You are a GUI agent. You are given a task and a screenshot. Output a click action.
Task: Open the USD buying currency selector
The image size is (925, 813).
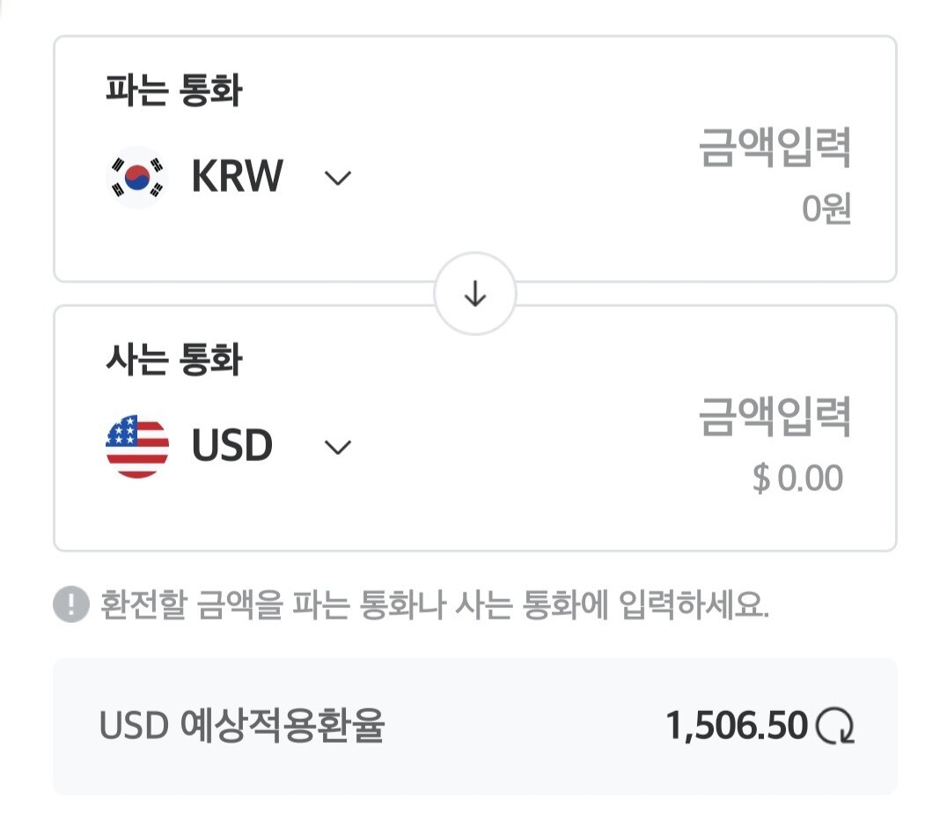[x=229, y=446]
